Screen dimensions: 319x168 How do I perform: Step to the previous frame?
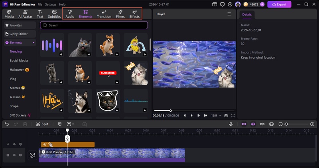click(x=185, y=115)
